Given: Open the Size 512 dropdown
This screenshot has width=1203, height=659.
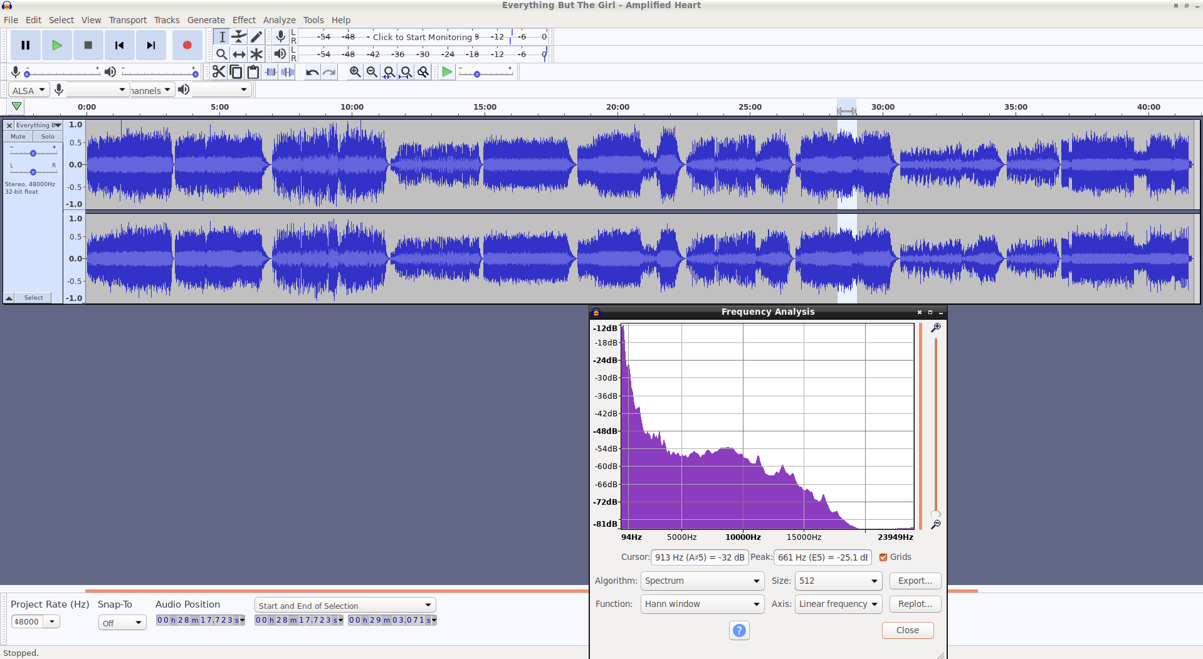Looking at the screenshot, I should 838,581.
